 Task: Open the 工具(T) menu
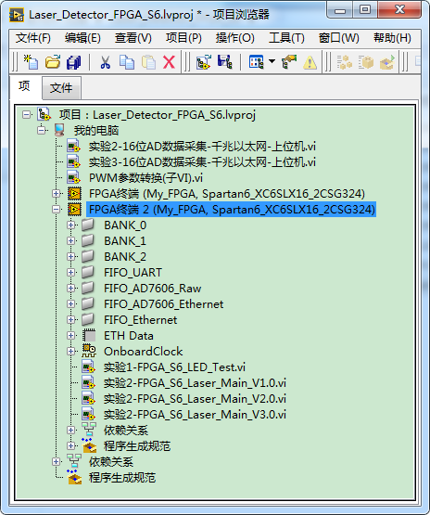tap(286, 38)
